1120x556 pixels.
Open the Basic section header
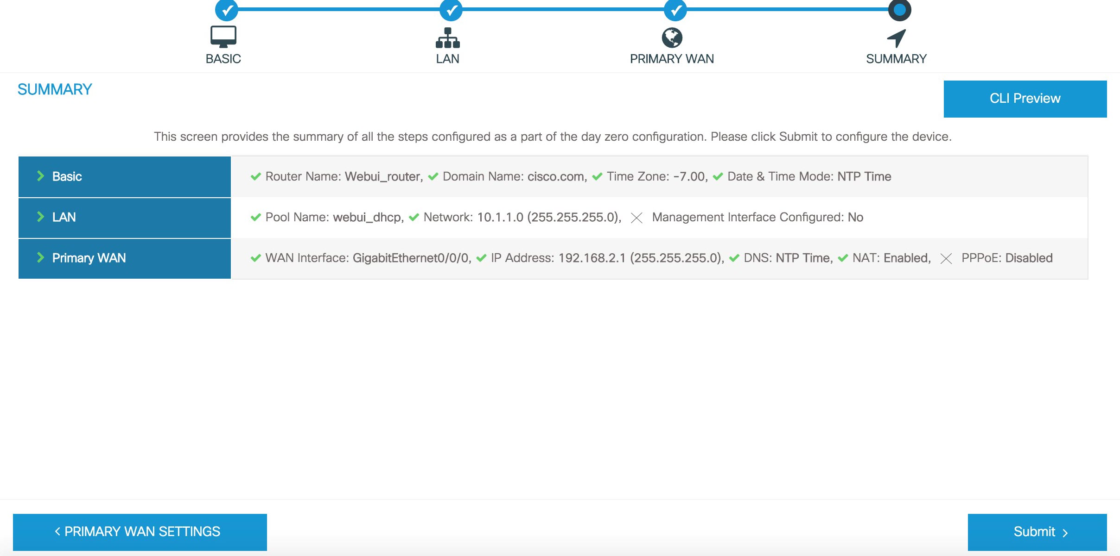(x=125, y=176)
